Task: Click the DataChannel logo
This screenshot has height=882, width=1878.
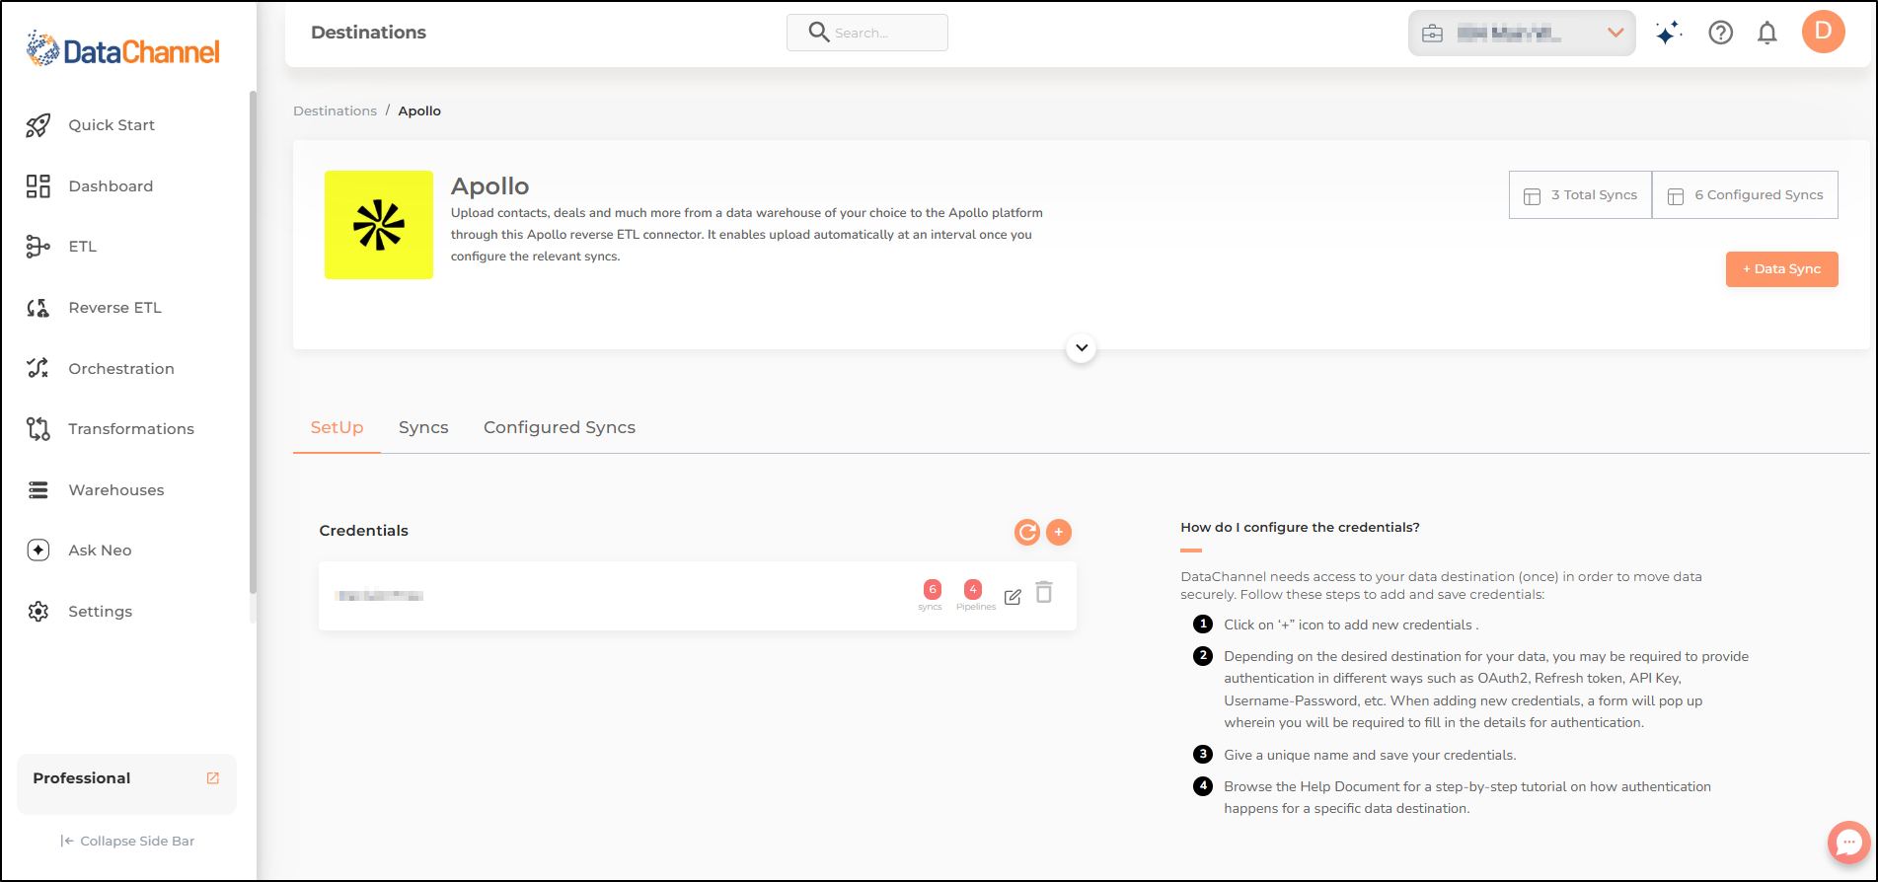Action: [123, 49]
